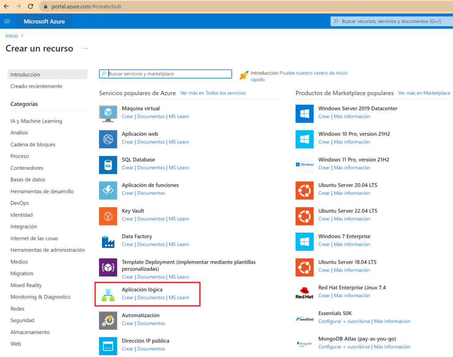Screen dimensions: 453x357
Task: Click the Red Hat logo icon
Action: pos(304,293)
